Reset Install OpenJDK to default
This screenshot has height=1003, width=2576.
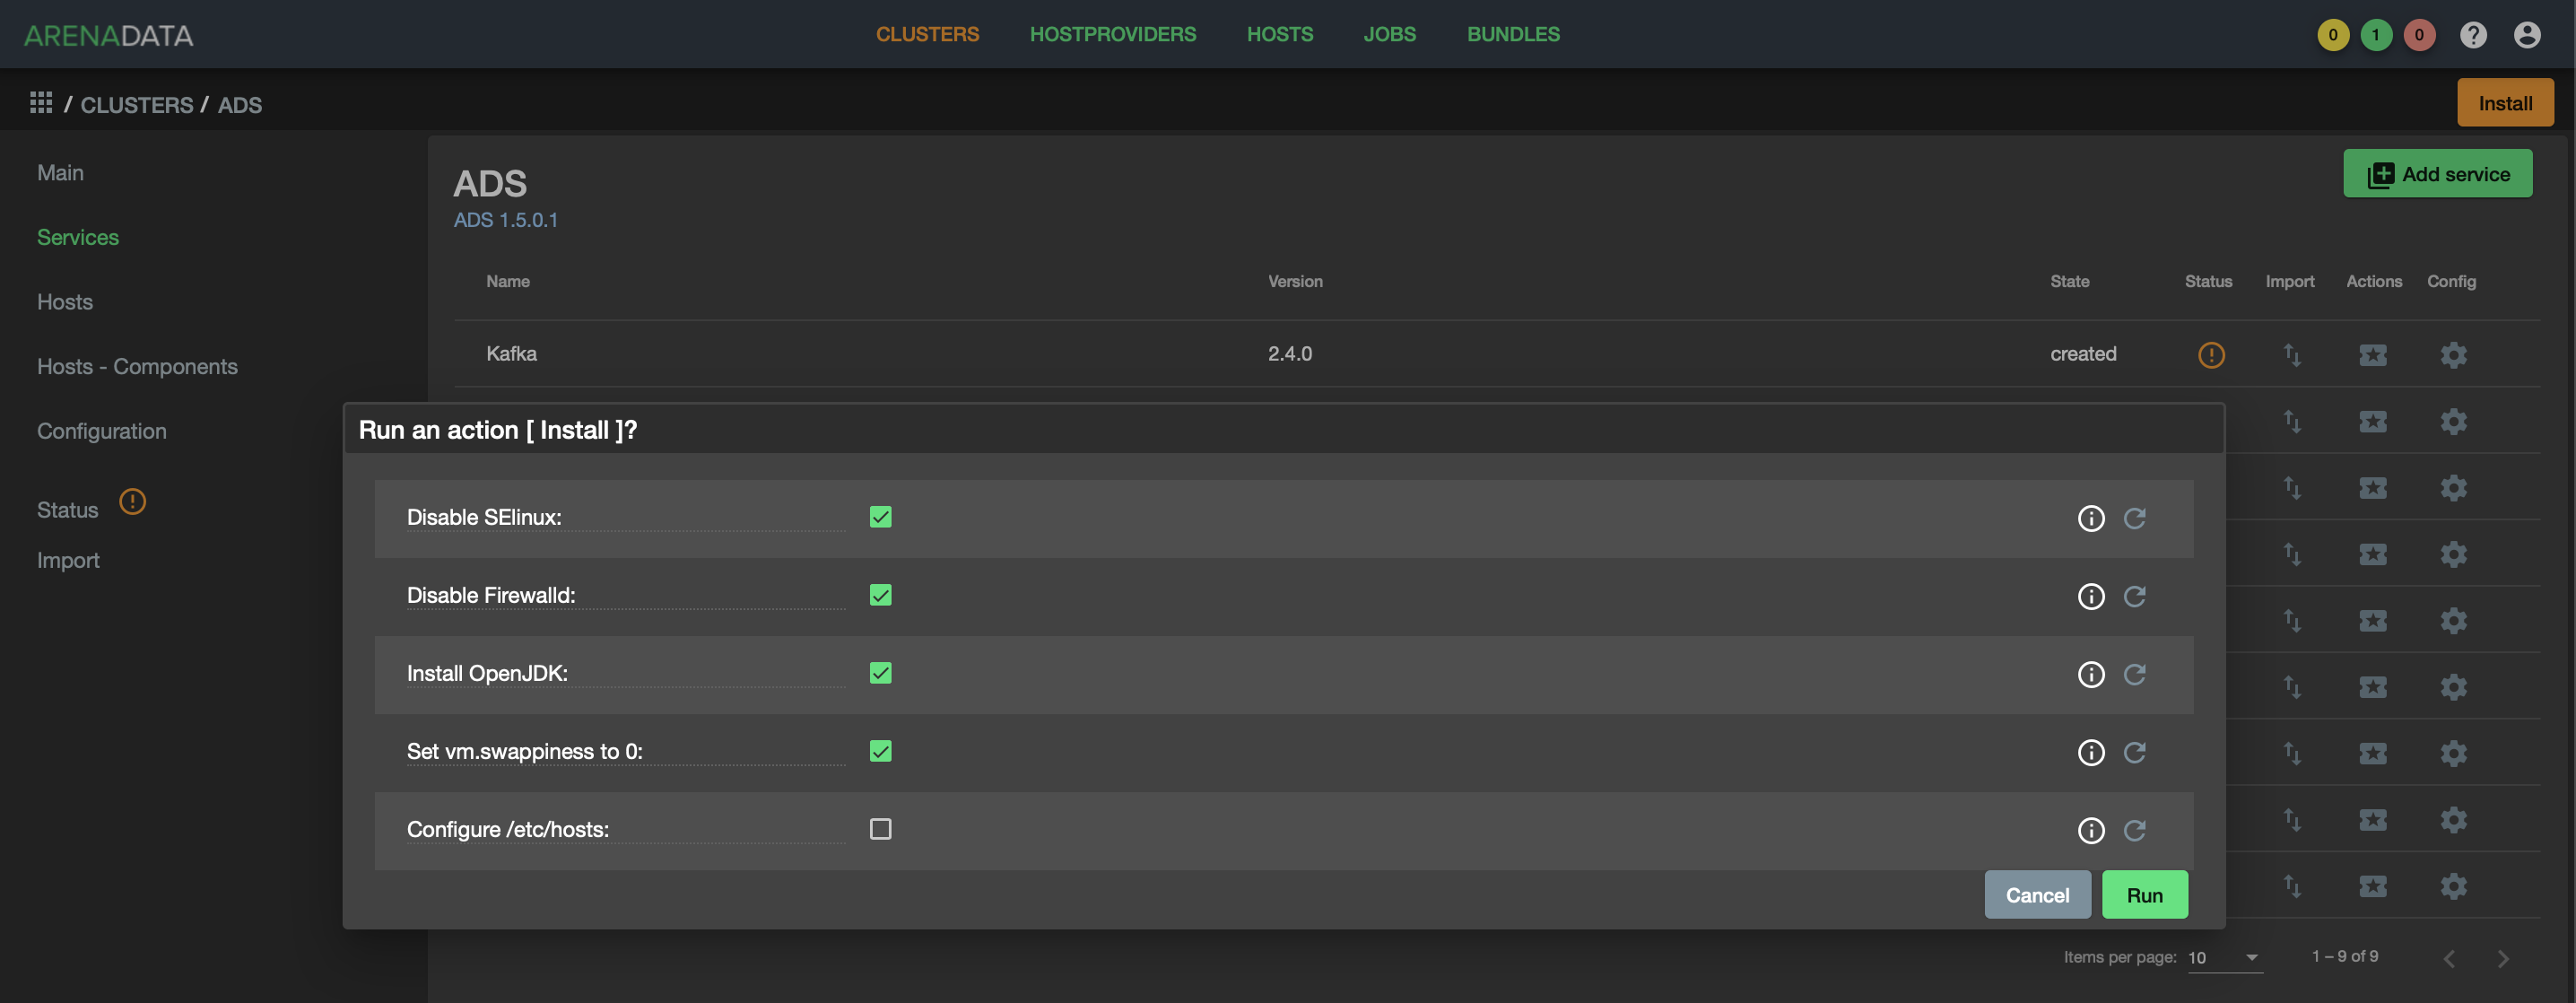pyautogui.click(x=2134, y=674)
